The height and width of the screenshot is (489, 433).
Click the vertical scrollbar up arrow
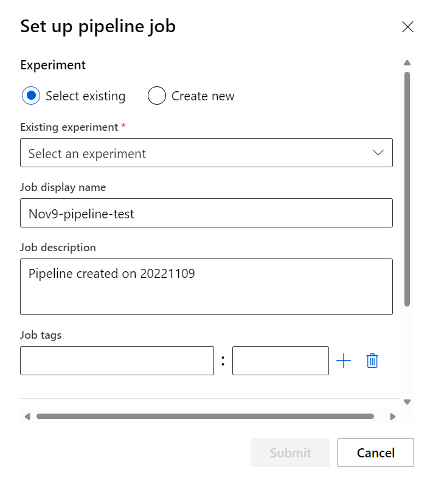[407, 63]
